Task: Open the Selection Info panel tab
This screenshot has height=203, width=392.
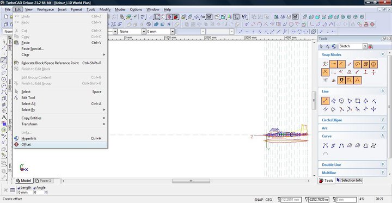Action: point(350,180)
